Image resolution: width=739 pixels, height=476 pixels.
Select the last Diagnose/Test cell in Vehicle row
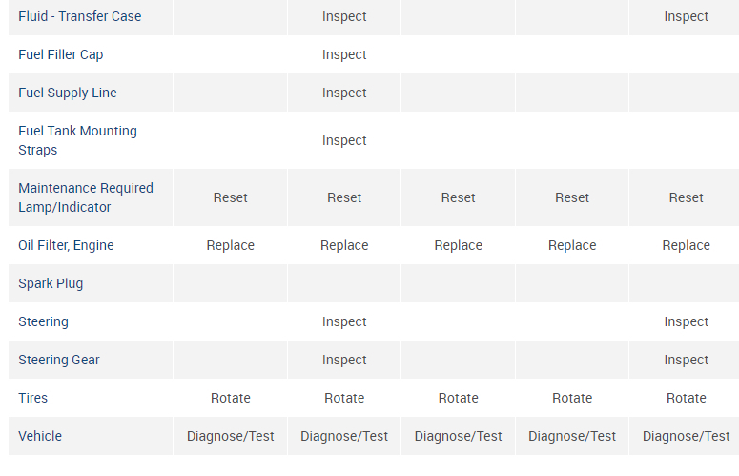pyautogui.click(x=687, y=436)
